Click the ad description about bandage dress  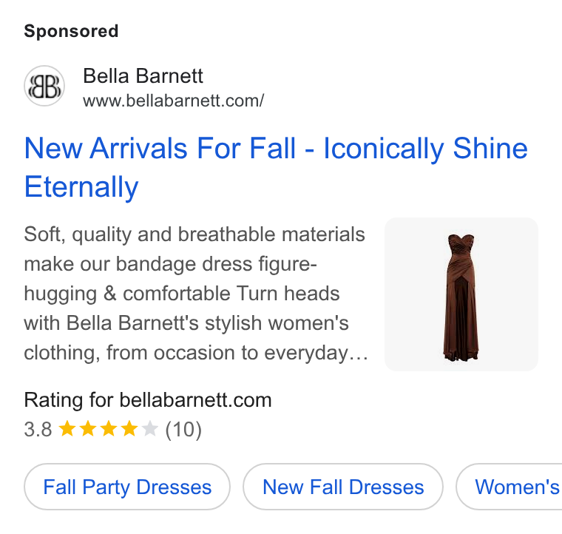pos(196,294)
